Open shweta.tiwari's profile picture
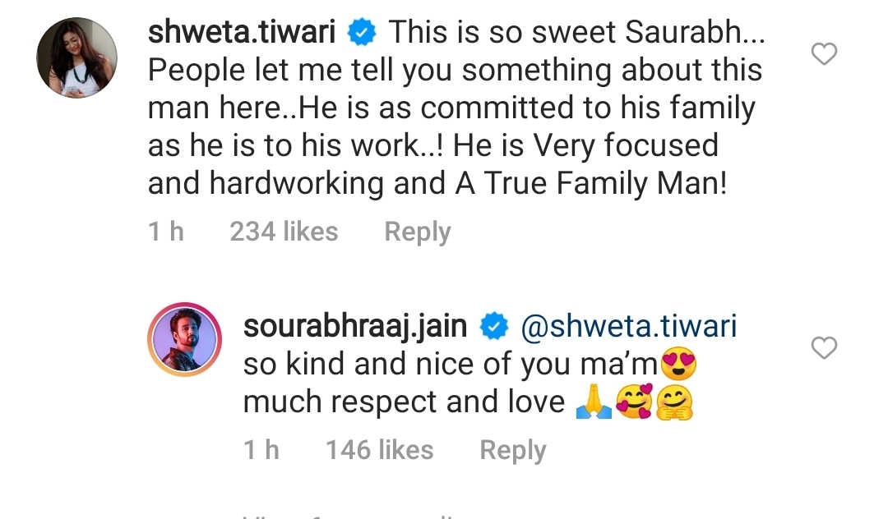The height and width of the screenshot is (519, 888). 77,57
